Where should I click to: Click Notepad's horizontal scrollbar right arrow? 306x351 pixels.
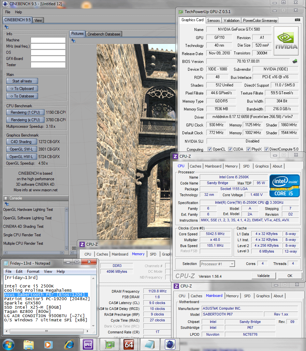coord(88,331)
